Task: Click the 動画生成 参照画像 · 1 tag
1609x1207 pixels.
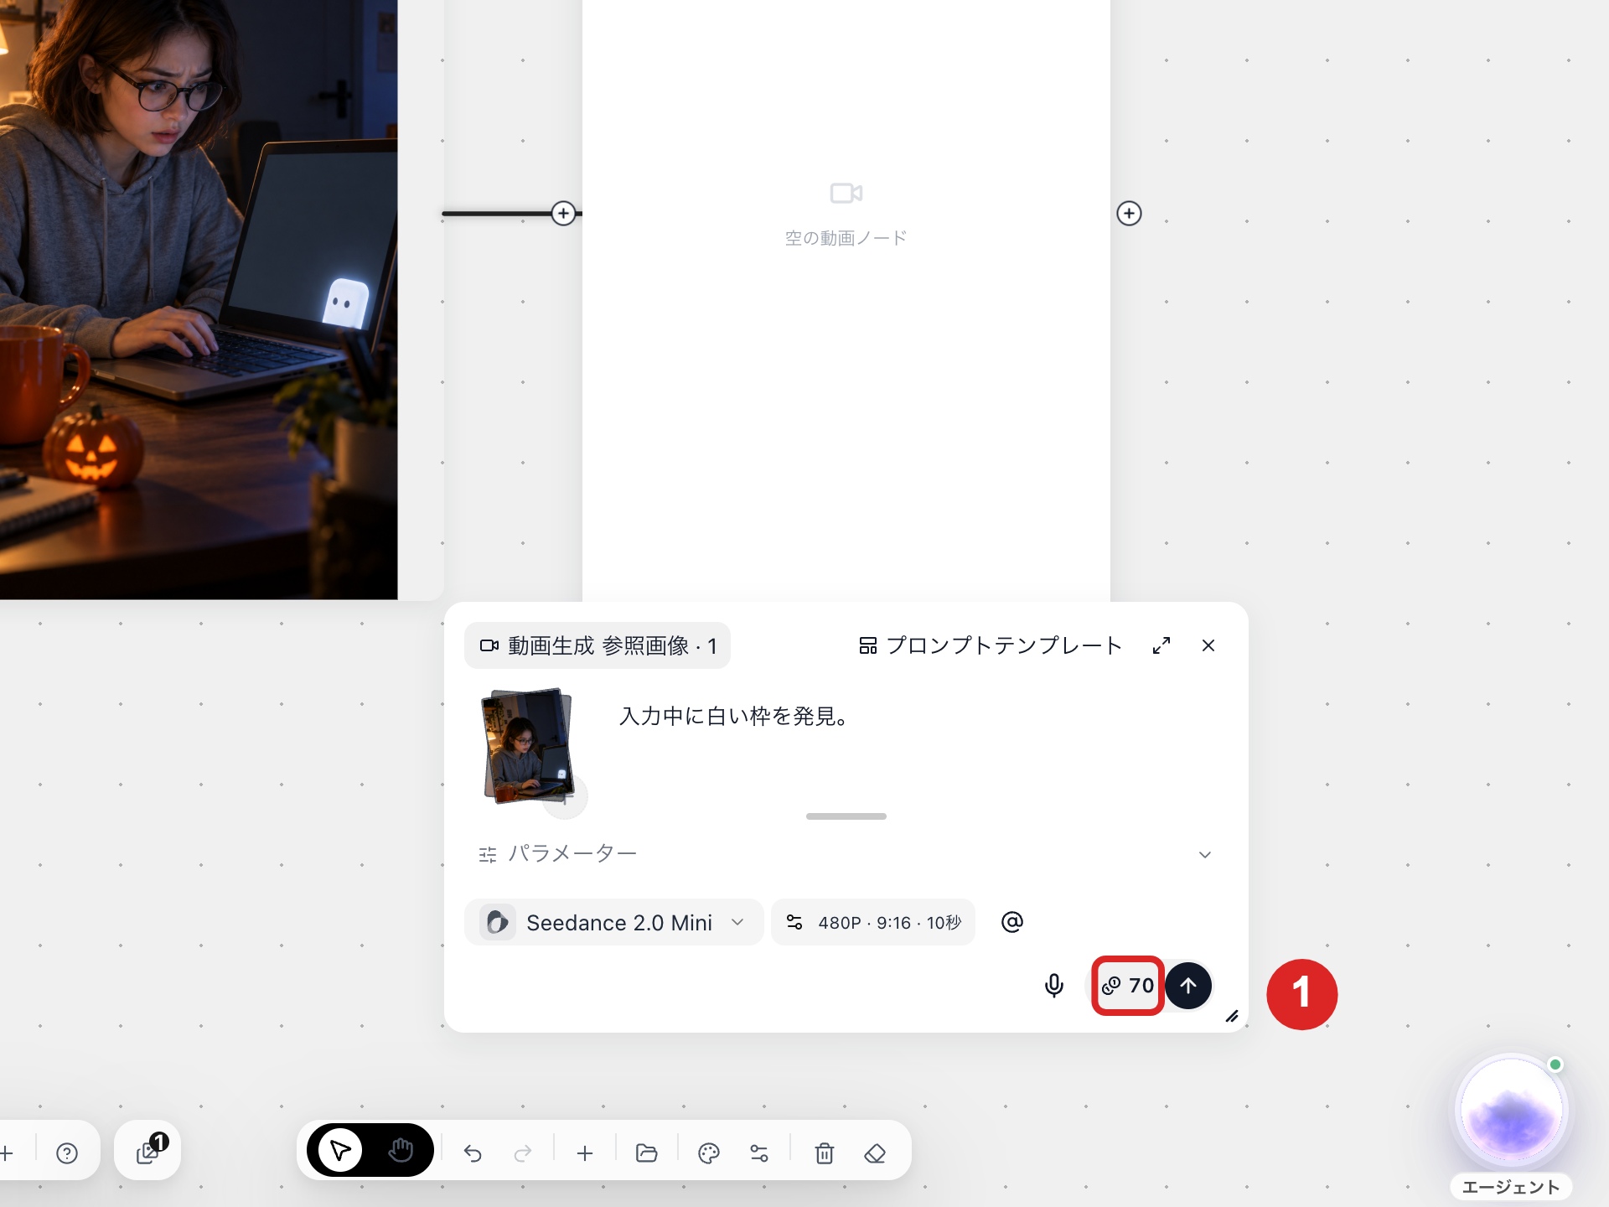Action: pos(598,645)
